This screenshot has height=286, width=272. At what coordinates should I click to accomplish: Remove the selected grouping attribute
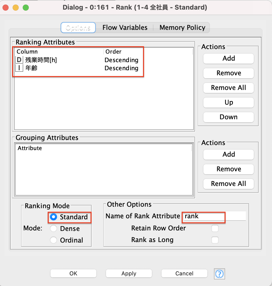point(229,169)
